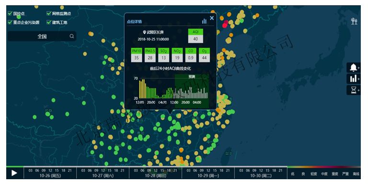
Task: Click the timeline progress bar above the dates
Action: pos(147,167)
